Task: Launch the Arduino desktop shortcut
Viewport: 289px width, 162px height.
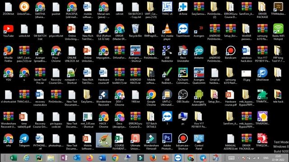Action: coord(199,53)
